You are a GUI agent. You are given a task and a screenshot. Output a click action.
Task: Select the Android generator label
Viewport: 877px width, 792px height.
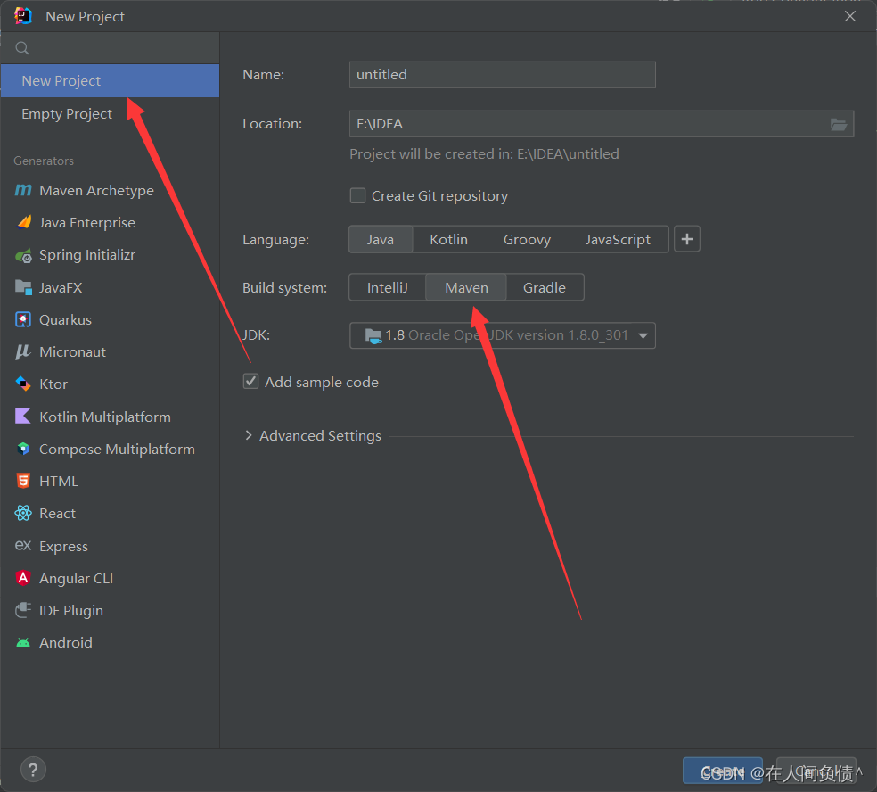tap(65, 642)
